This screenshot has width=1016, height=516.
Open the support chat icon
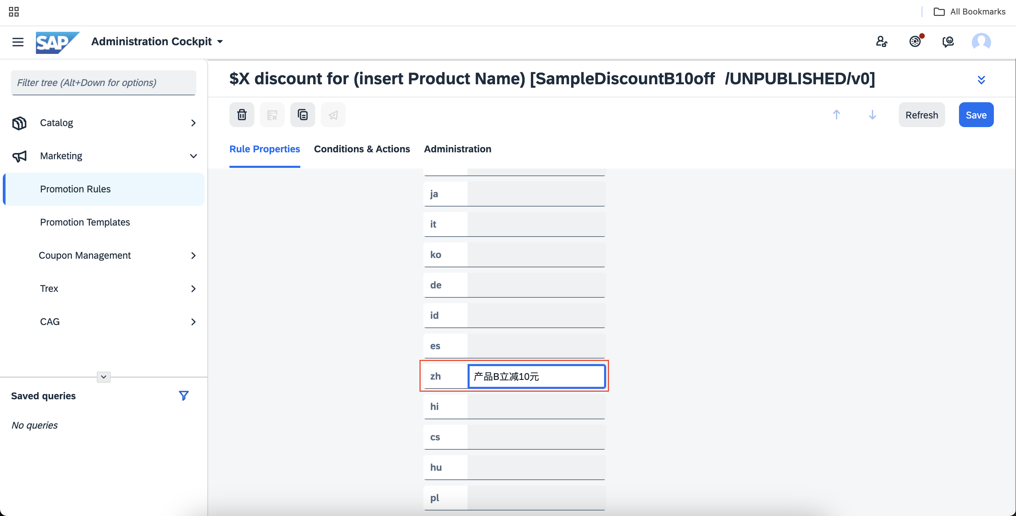click(948, 41)
